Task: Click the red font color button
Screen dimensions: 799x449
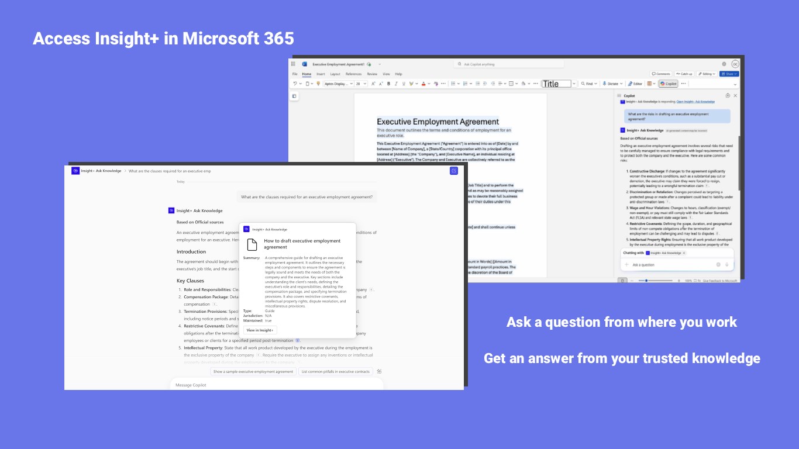Action: coord(423,84)
